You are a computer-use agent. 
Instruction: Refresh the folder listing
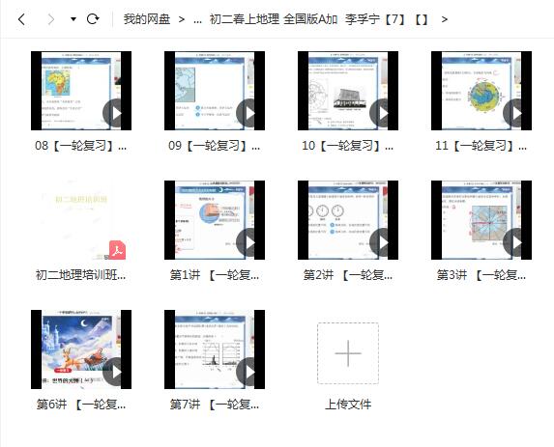tap(93, 18)
